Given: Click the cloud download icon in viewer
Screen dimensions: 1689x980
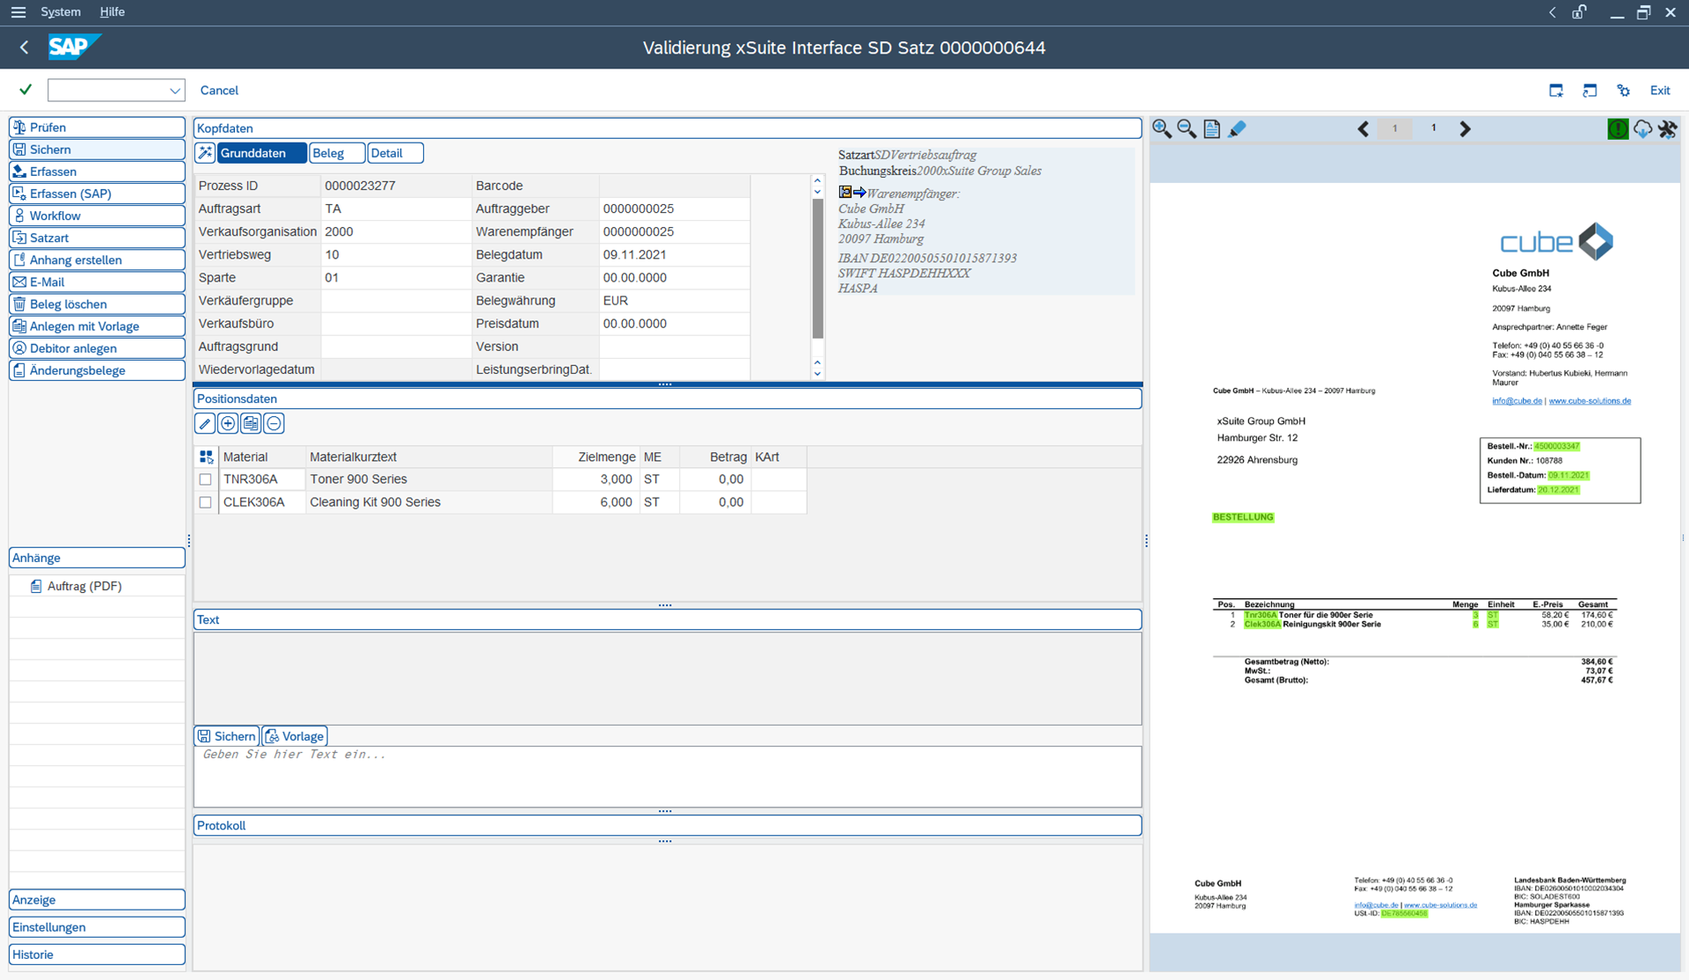Looking at the screenshot, I should [1642, 129].
